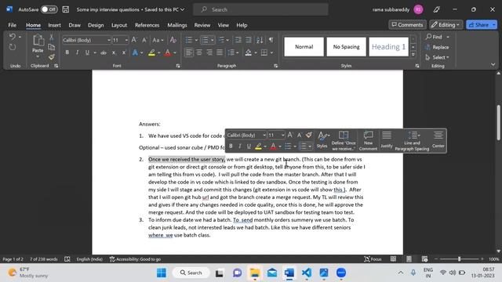Image resolution: width=502 pixels, height=282 pixels.
Task: Click the Paste clipboard icon
Action: pos(38,40)
